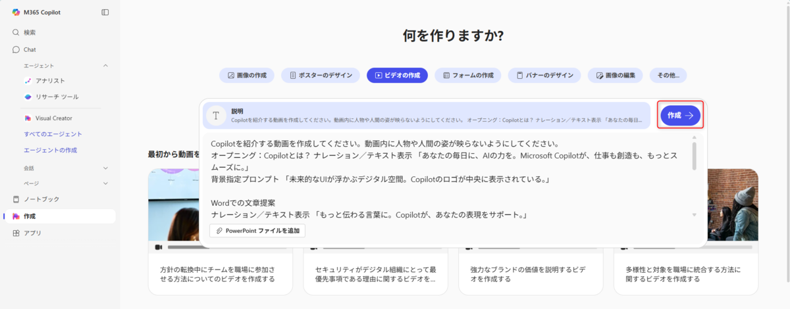Image resolution: width=790 pixels, height=309 pixels.
Task: Open その他... options
Action: pos(668,75)
